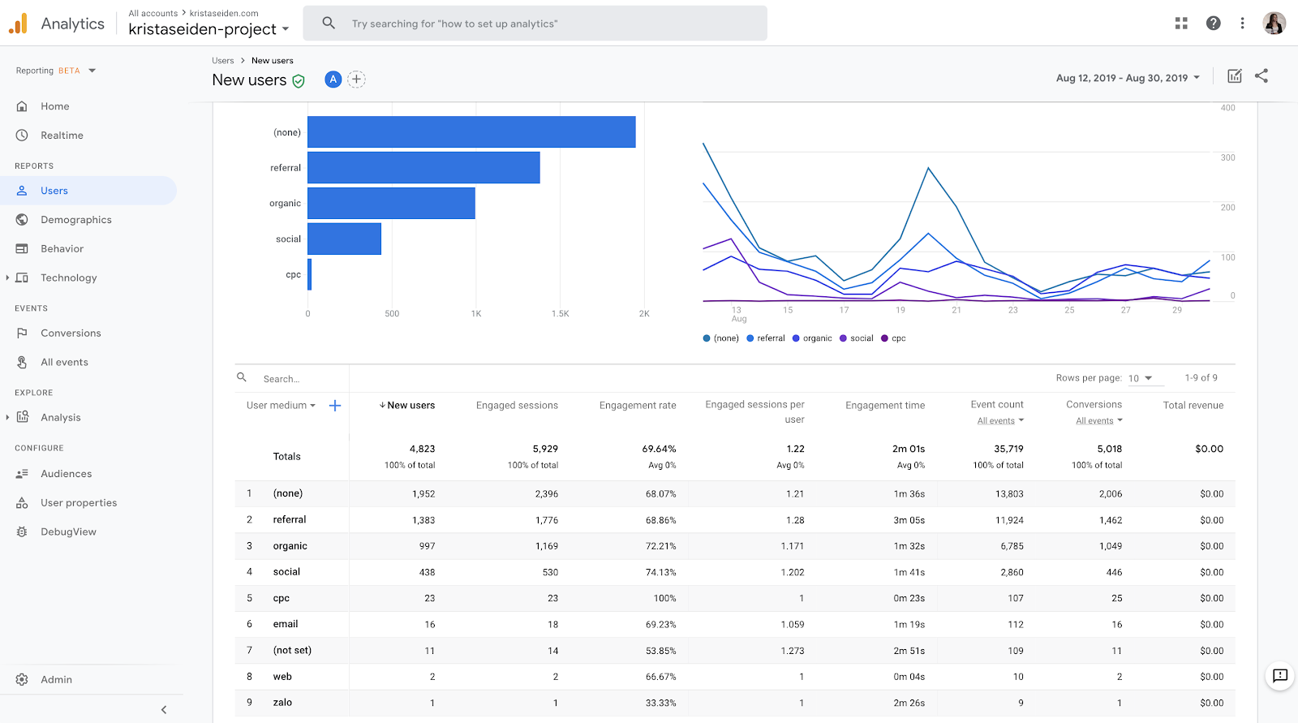
Task: Toggle the organic series in chart legend
Action: click(812, 338)
